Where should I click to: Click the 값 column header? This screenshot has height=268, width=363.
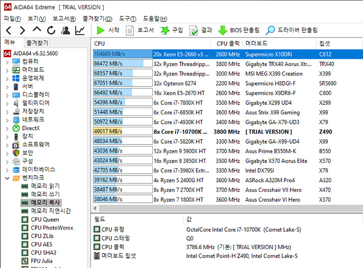(272, 219)
